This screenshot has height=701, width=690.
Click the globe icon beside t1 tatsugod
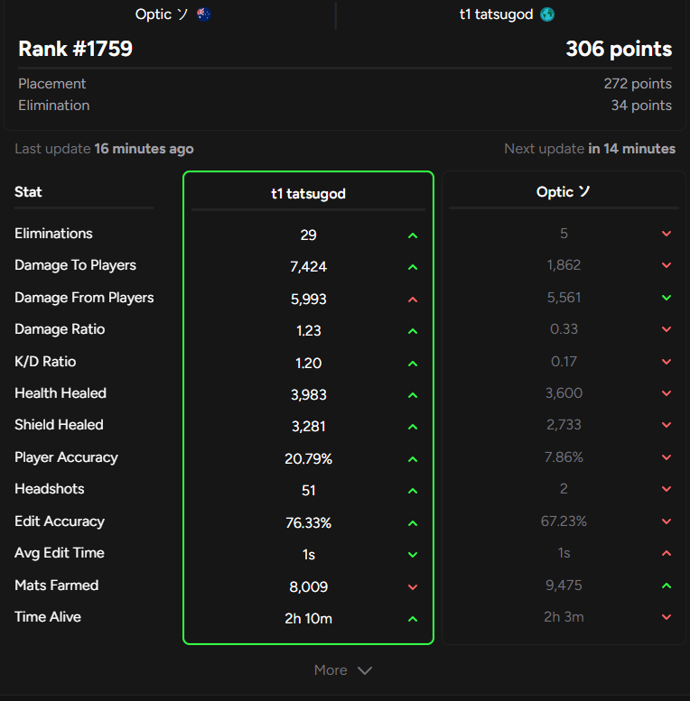tap(547, 14)
